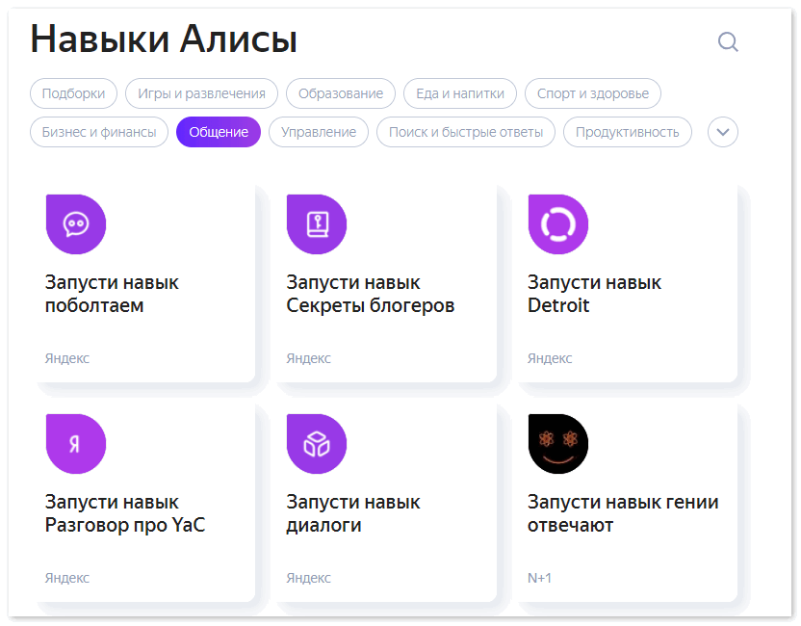Click the book icon for Секреты блогеров

(317, 224)
